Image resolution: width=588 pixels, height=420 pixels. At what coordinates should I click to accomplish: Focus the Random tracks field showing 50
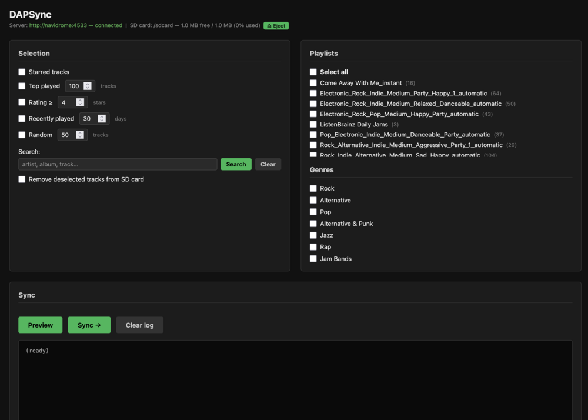pyautogui.click(x=72, y=135)
